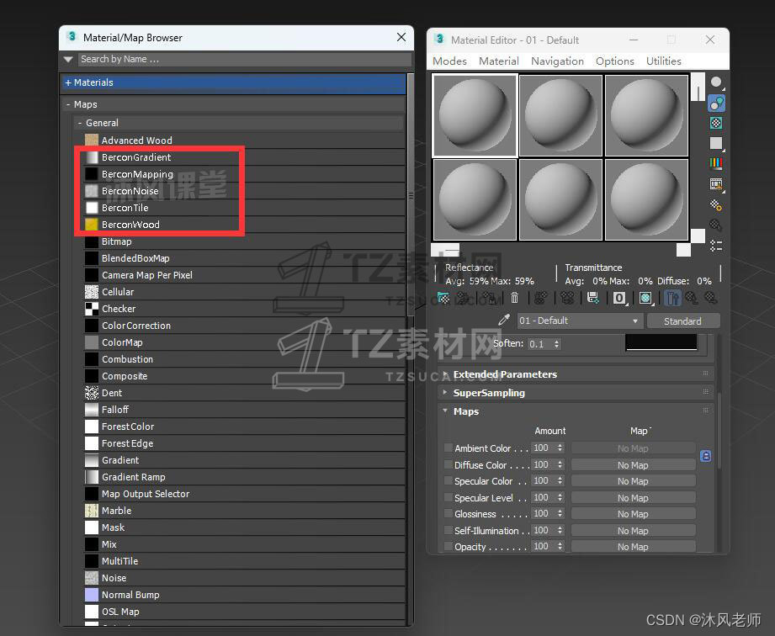Click No Map button for Opacity
The height and width of the screenshot is (636, 775).
tap(633, 547)
